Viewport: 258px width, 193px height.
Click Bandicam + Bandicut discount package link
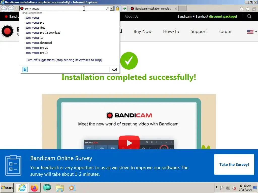[207, 16]
